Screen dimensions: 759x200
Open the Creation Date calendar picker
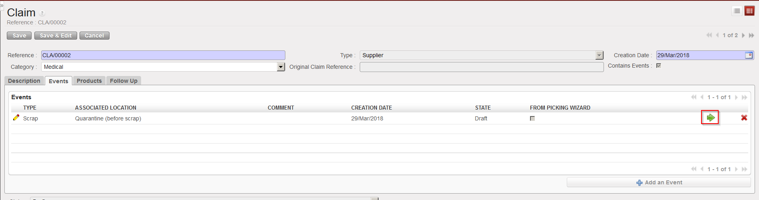(749, 55)
